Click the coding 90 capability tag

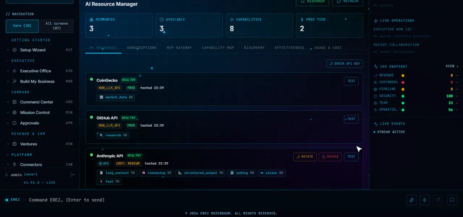(x=242, y=173)
